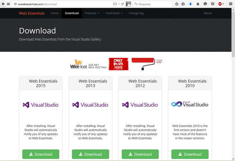235x161 pixels.
Task: Click the Visual Studio Gallery subtitle text
Action: (x=60, y=39)
